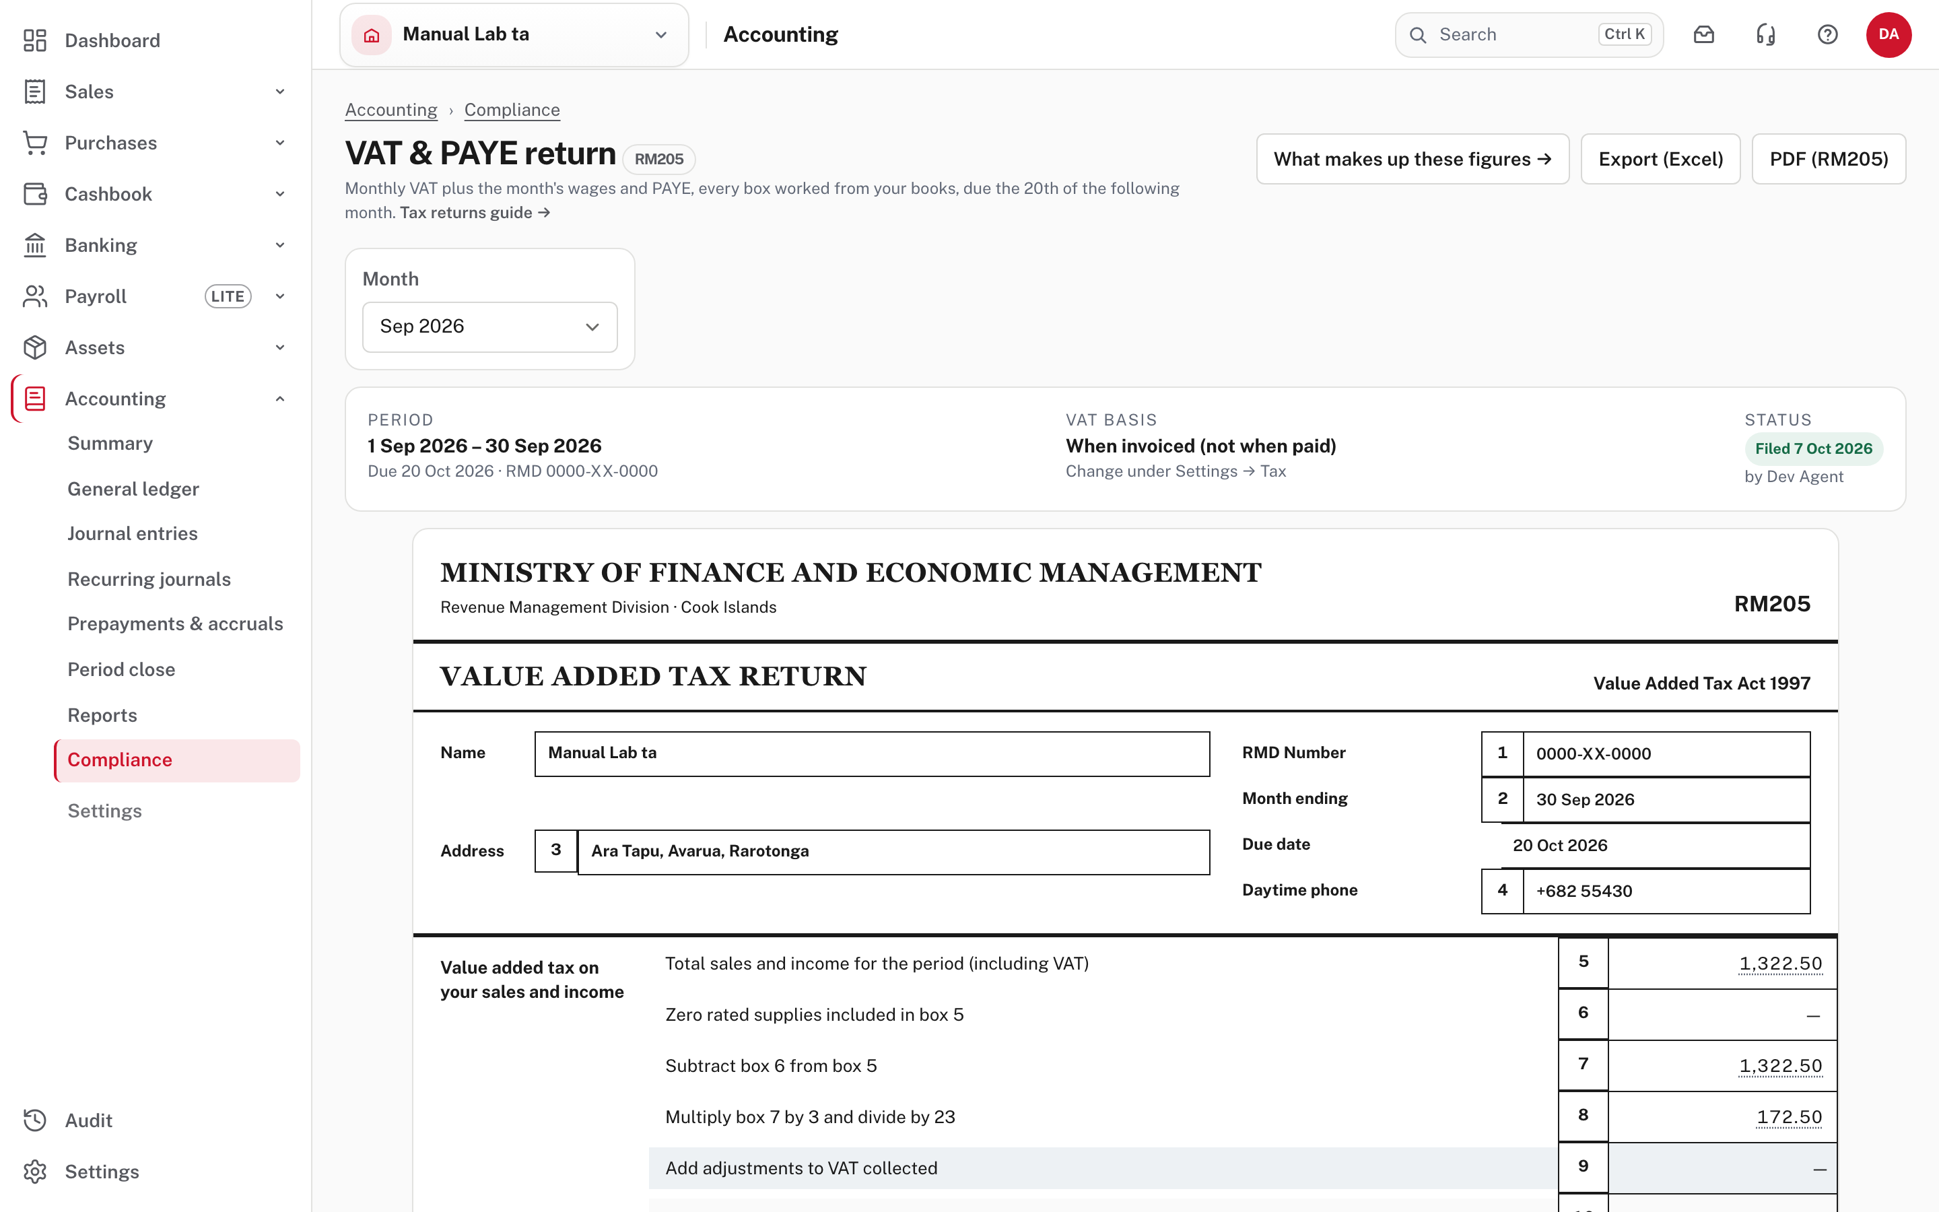
Task: Open the Tax returns guide link
Action: click(475, 212)
